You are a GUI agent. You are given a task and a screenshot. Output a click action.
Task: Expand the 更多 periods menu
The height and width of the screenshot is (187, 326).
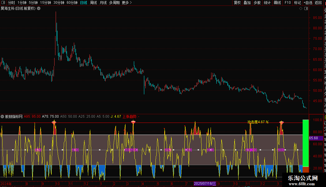click(127, 3)
